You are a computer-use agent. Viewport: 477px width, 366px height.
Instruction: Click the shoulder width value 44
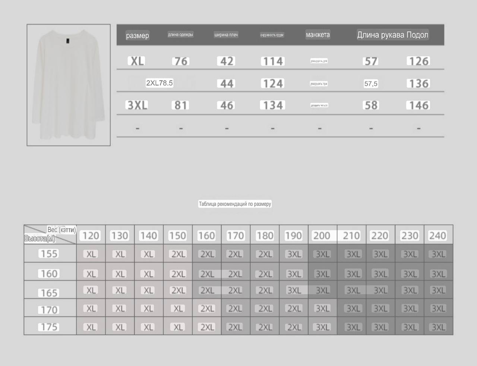(x=227, y=83)
